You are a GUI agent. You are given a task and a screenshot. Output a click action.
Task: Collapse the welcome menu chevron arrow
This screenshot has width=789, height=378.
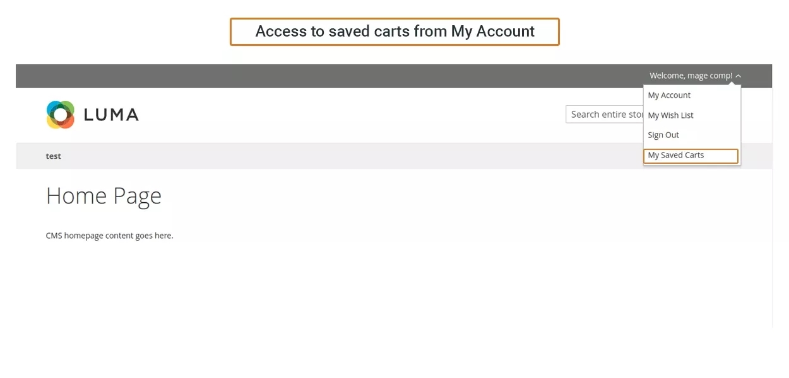(739, 76)
